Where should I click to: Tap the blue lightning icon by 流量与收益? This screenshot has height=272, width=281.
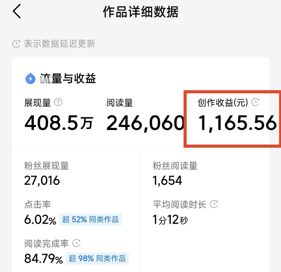pyautogui.click(x=30, y=79)
